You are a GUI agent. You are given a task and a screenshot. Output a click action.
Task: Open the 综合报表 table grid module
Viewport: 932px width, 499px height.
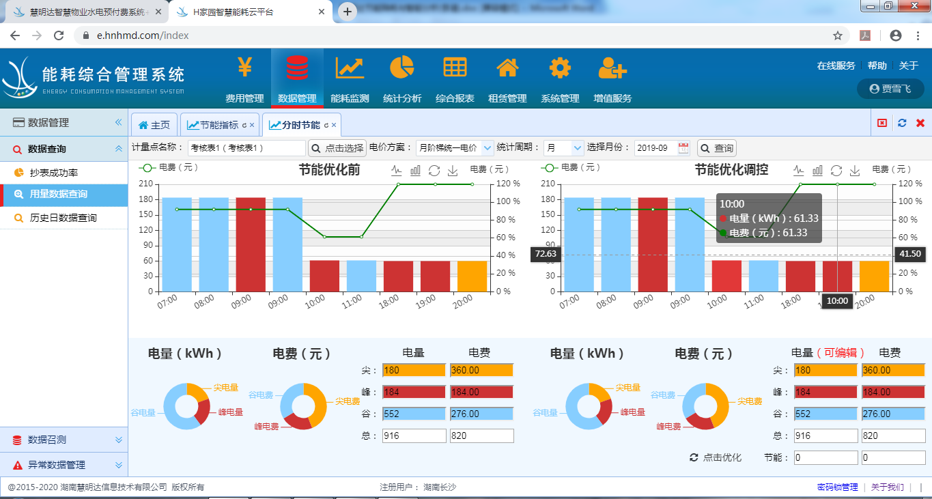[x=455, y=79]
